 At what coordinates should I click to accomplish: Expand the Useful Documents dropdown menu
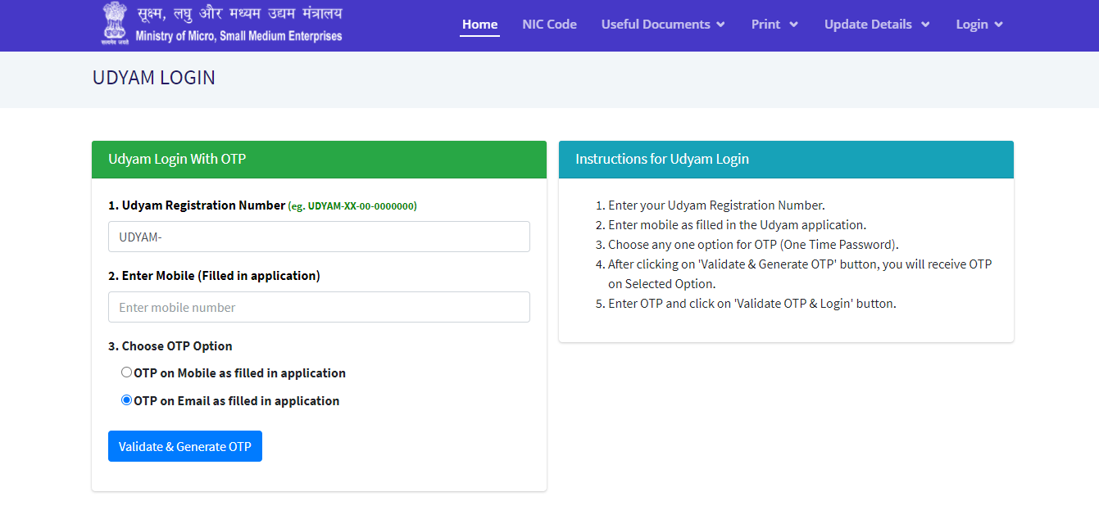[663, 25]
